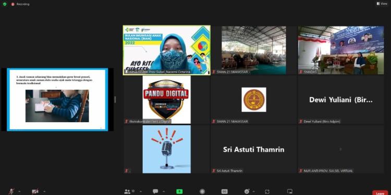Click muted mic icon on Dewi Yuliani (Biro Adpim) label
This screenshot has height=195, width=391.
point(301,121)
